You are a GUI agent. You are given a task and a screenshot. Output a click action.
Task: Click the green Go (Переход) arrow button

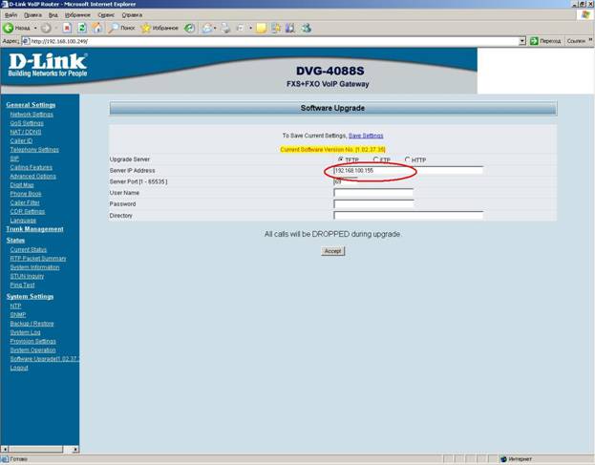(534, 41)
